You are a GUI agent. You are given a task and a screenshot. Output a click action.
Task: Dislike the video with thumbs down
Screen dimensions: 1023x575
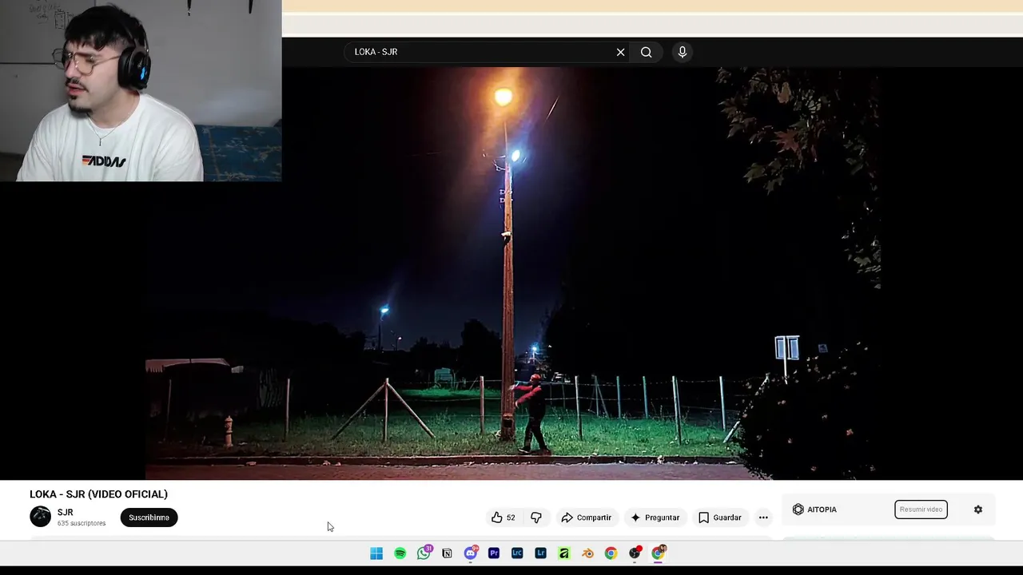pyautogui.click(x=536, y=517)
